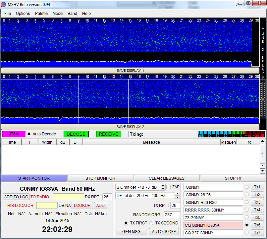Open the Mode menu
The height and width of the screenshot is (239, 267).
58,14
